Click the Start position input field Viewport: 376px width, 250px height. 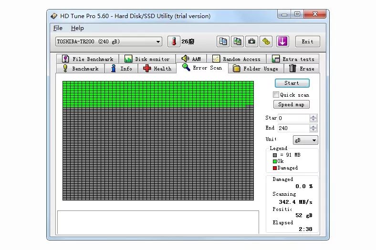tap(293, 118)
